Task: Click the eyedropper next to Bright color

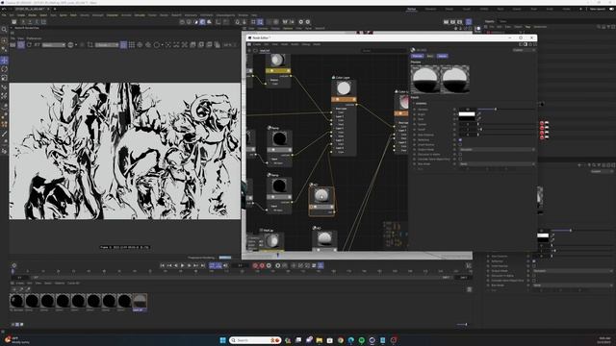Action: pos(479,114)
